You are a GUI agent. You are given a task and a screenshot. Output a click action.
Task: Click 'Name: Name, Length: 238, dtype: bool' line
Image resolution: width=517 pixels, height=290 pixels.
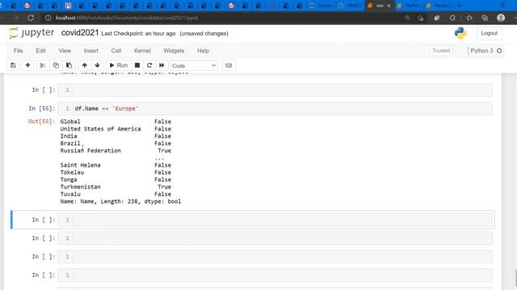coord(120,201)
